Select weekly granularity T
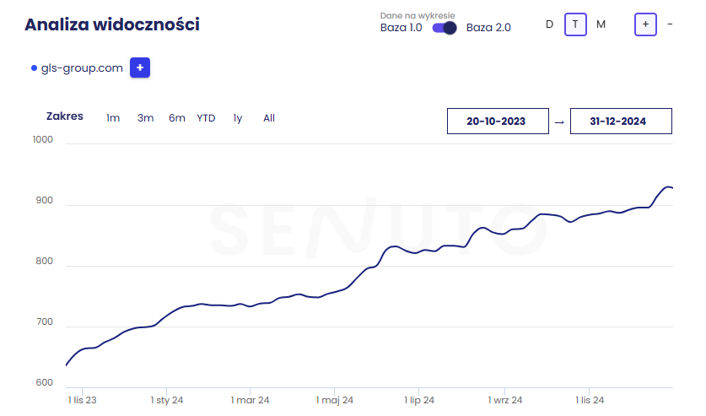 [x=575, y=24]
